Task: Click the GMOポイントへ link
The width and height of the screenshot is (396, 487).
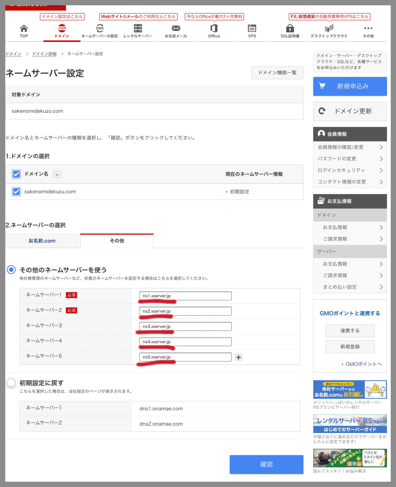Action: point(363,364)
